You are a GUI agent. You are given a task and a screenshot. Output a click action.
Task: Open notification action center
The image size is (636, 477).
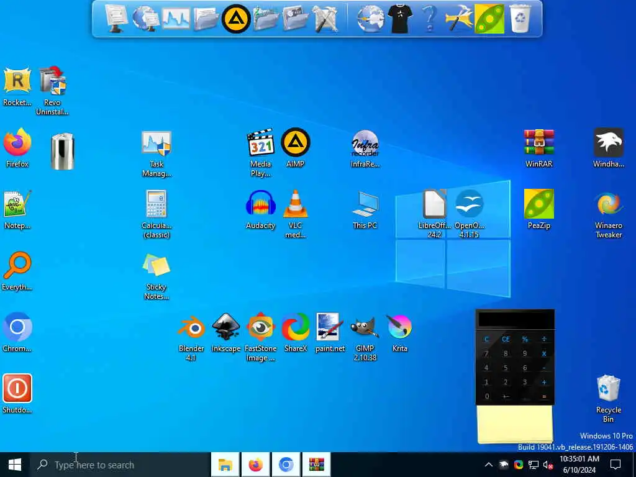coord(616,465)
